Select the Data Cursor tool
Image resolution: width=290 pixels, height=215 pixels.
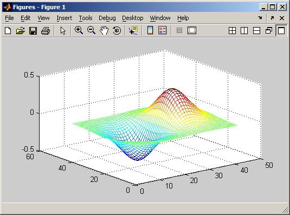(x=133, y=30)
